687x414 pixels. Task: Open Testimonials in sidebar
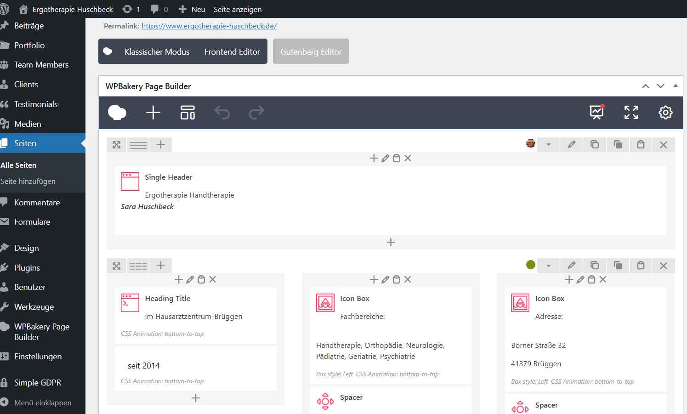point(36,104)
